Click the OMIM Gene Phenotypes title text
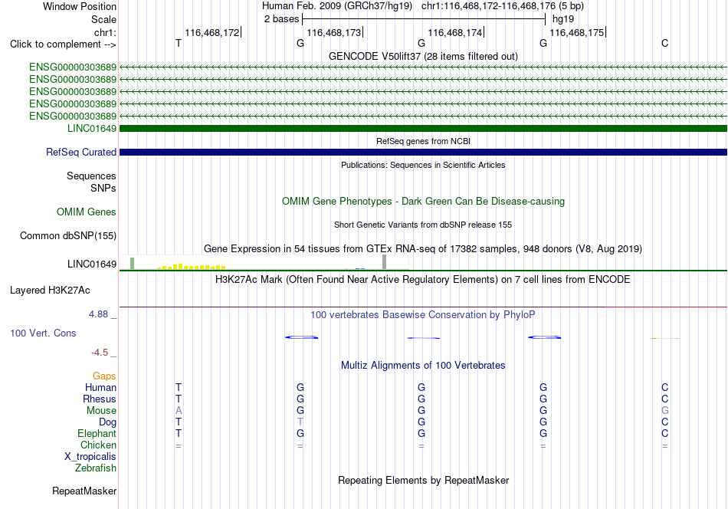 pyautogui.click(x=423, y=201)
